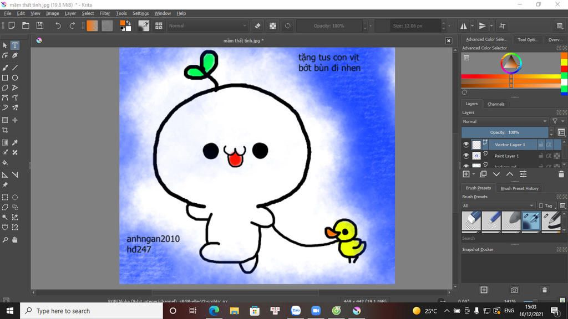Adjust the layer Opacity slider
This screenshot has height=319, width=568.
pos(505,132)
